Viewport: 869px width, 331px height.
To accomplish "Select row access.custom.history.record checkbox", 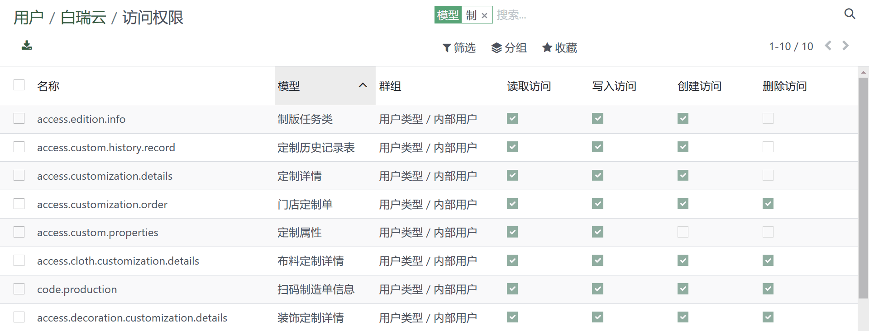I will pos(19,147).
